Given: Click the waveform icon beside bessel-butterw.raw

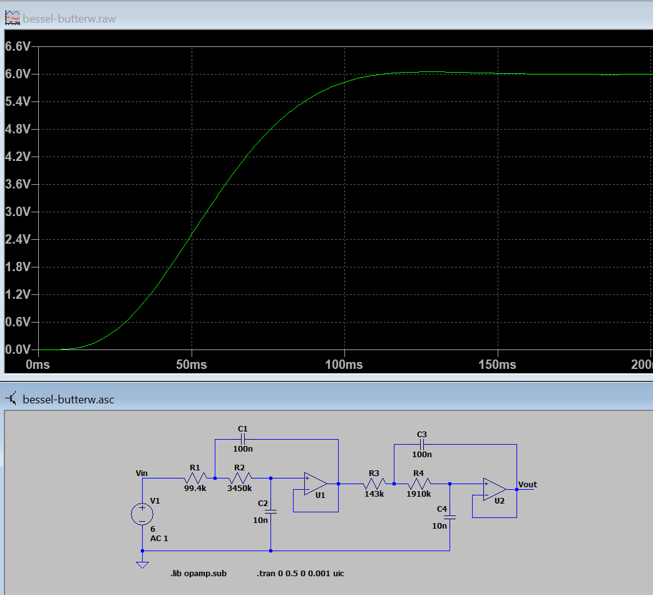Looking at the screenshot, I should 13,18.
